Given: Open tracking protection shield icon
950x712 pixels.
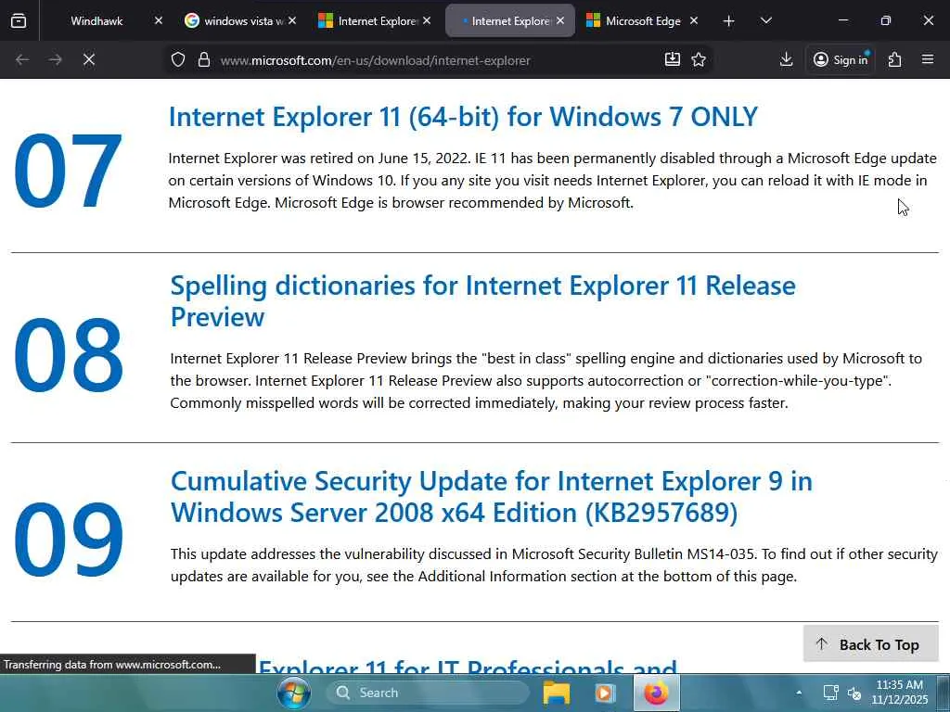Looking at the screenshot, I should [177, 59].
